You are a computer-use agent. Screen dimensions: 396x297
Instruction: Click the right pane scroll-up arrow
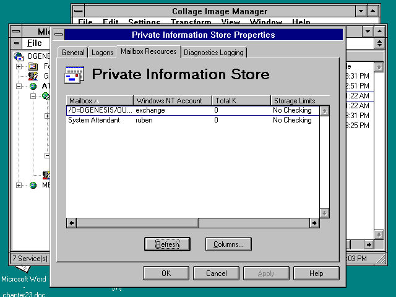(379, 67)
